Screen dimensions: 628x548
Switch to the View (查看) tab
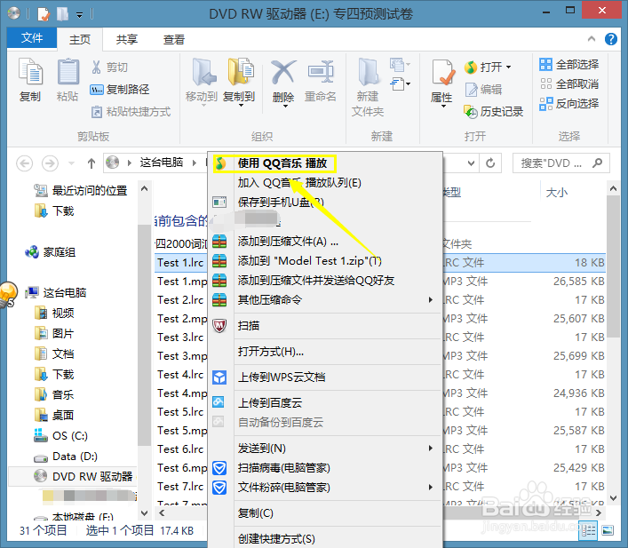point(174,39)
